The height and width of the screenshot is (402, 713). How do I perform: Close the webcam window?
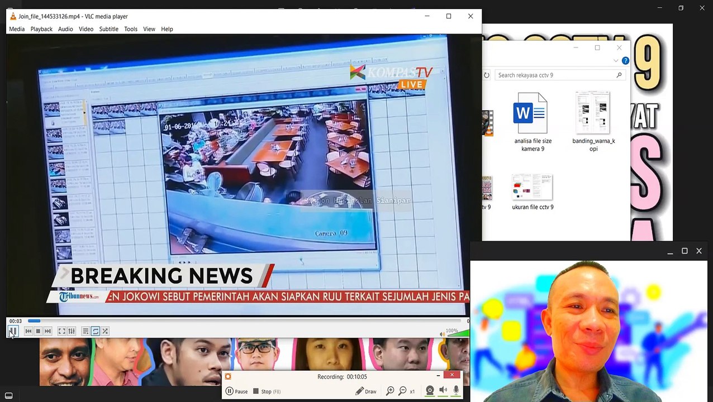point(699,251)
